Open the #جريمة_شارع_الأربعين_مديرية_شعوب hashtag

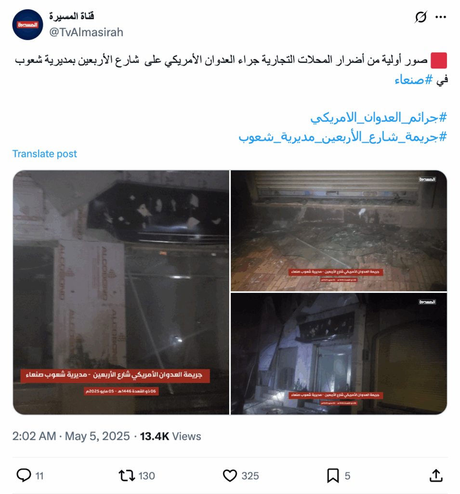click(342, 137)
